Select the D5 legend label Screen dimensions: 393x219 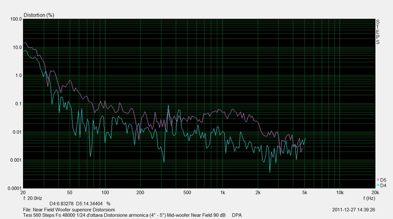coord(383,180)
